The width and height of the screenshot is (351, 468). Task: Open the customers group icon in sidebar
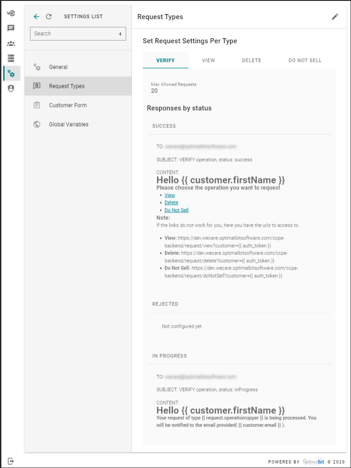click(x=11, y=44)
